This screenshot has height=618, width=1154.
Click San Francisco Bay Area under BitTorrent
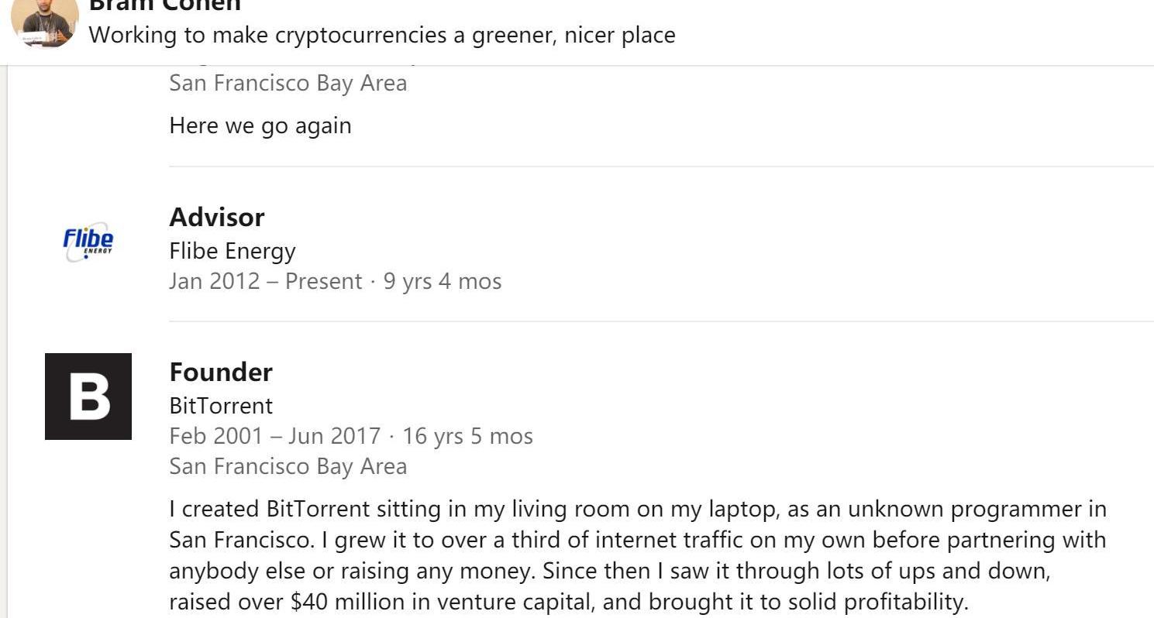[x=288, y=466]
